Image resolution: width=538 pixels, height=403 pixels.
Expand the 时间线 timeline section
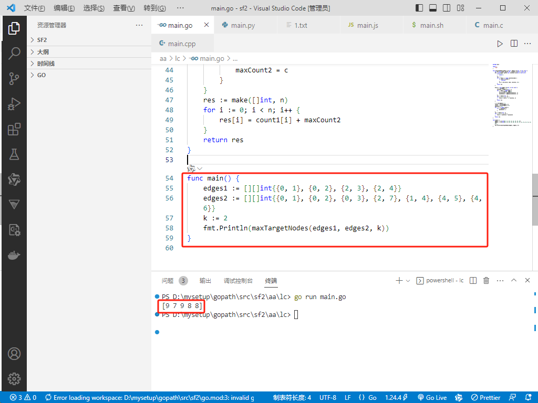[89, 63]
